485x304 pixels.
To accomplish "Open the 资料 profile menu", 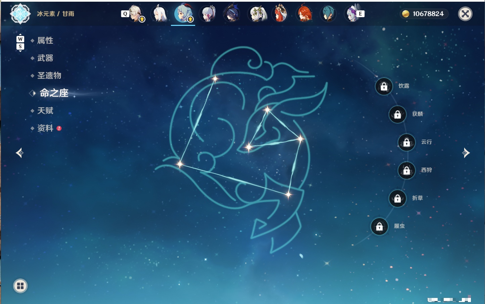I will (x=45, y=128).
